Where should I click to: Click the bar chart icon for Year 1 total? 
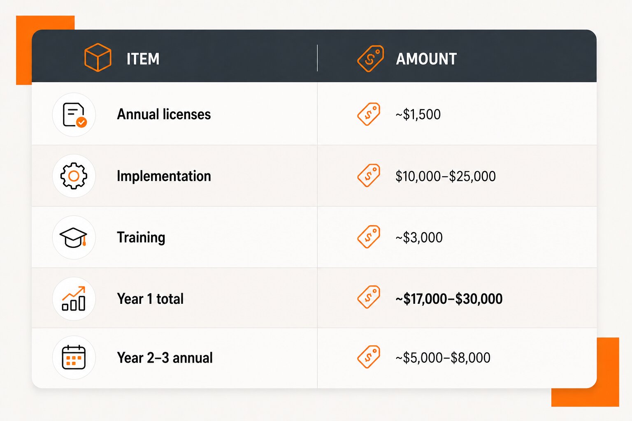pyautogui.click(x=74, y=298)
